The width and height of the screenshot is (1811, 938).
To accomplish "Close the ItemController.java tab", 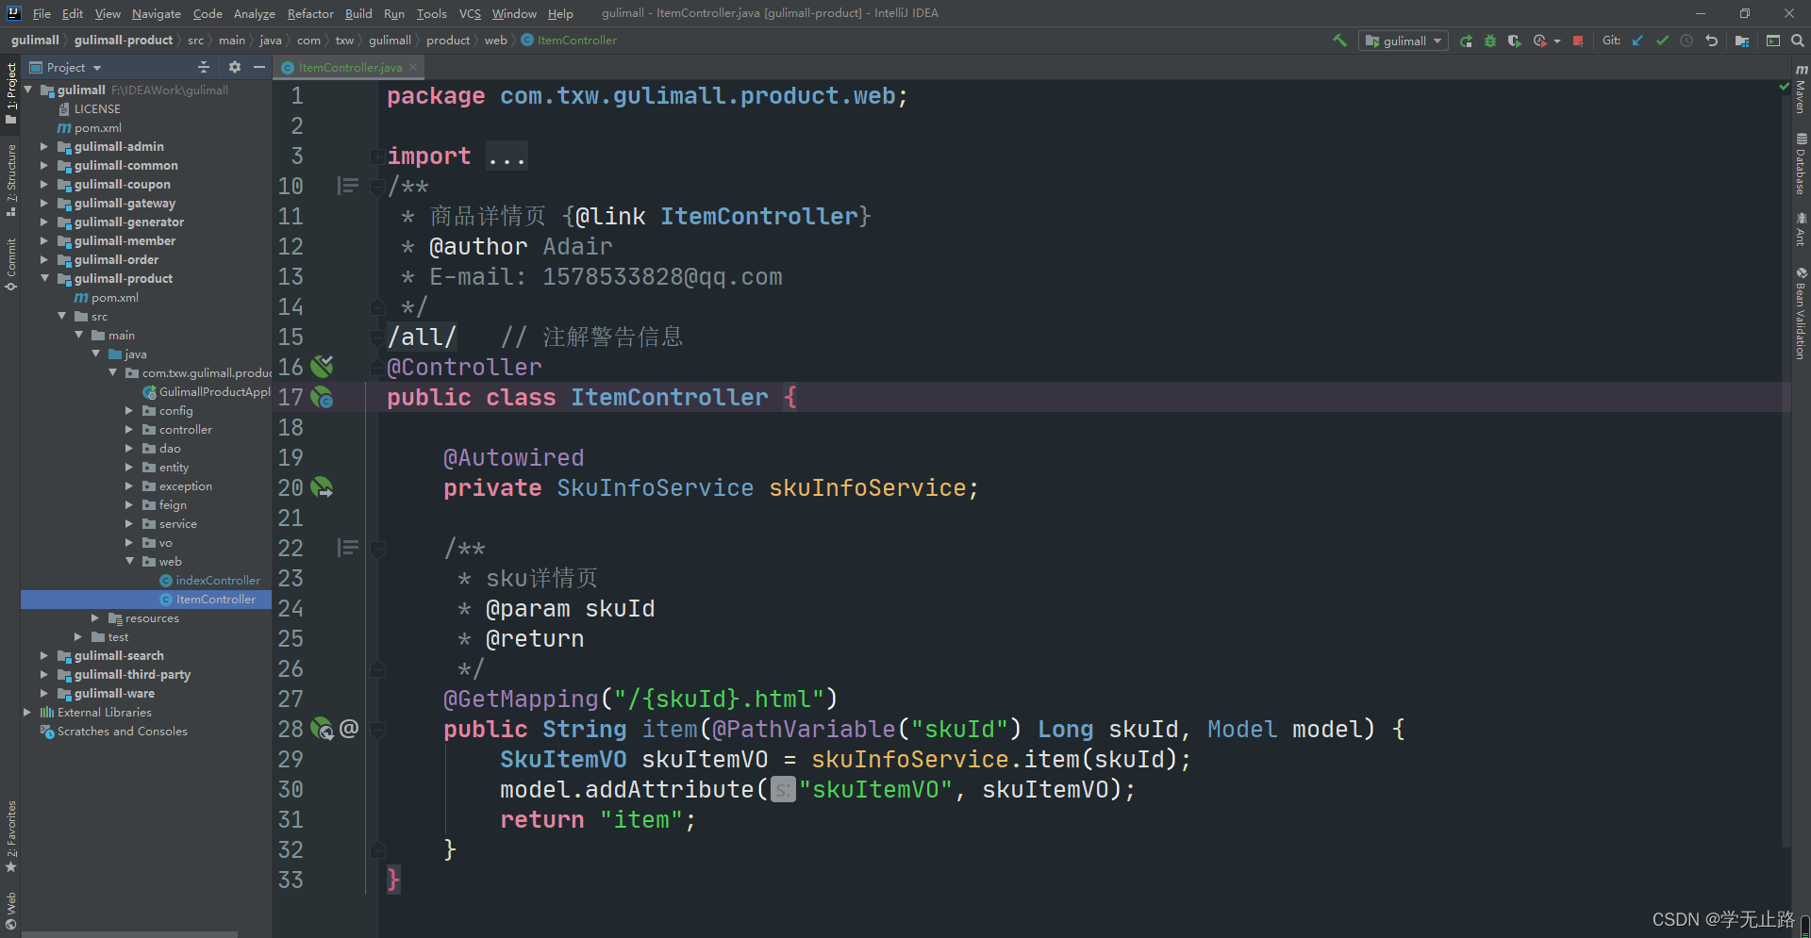I will 413,67.
